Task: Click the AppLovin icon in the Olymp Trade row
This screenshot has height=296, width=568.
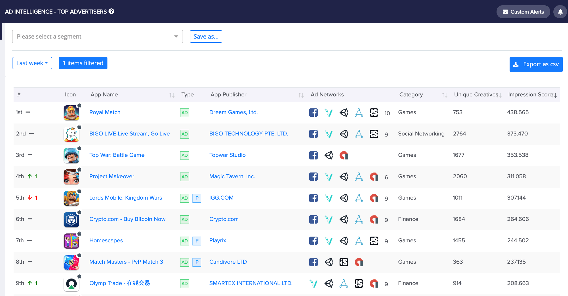Action: pyautogui.click(x=344, y=283)
